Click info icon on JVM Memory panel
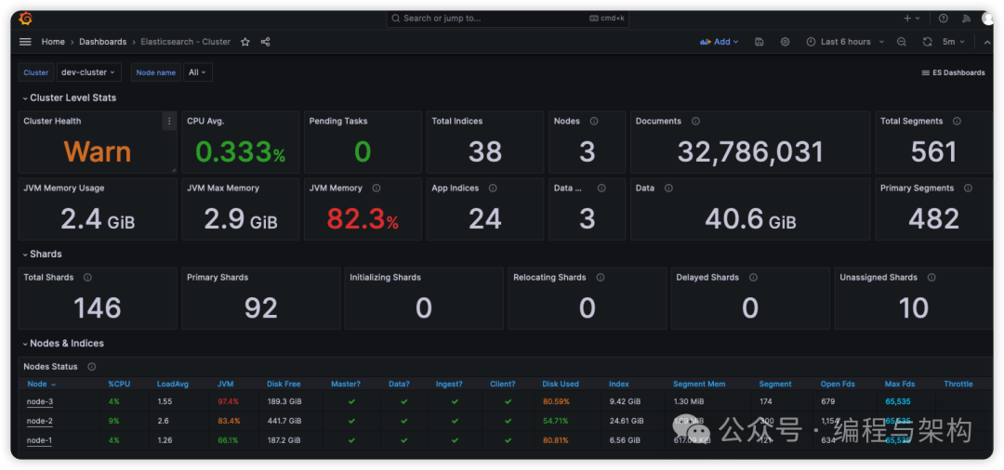The height and width of the screenshot is (470, 1004). point(376,188)
